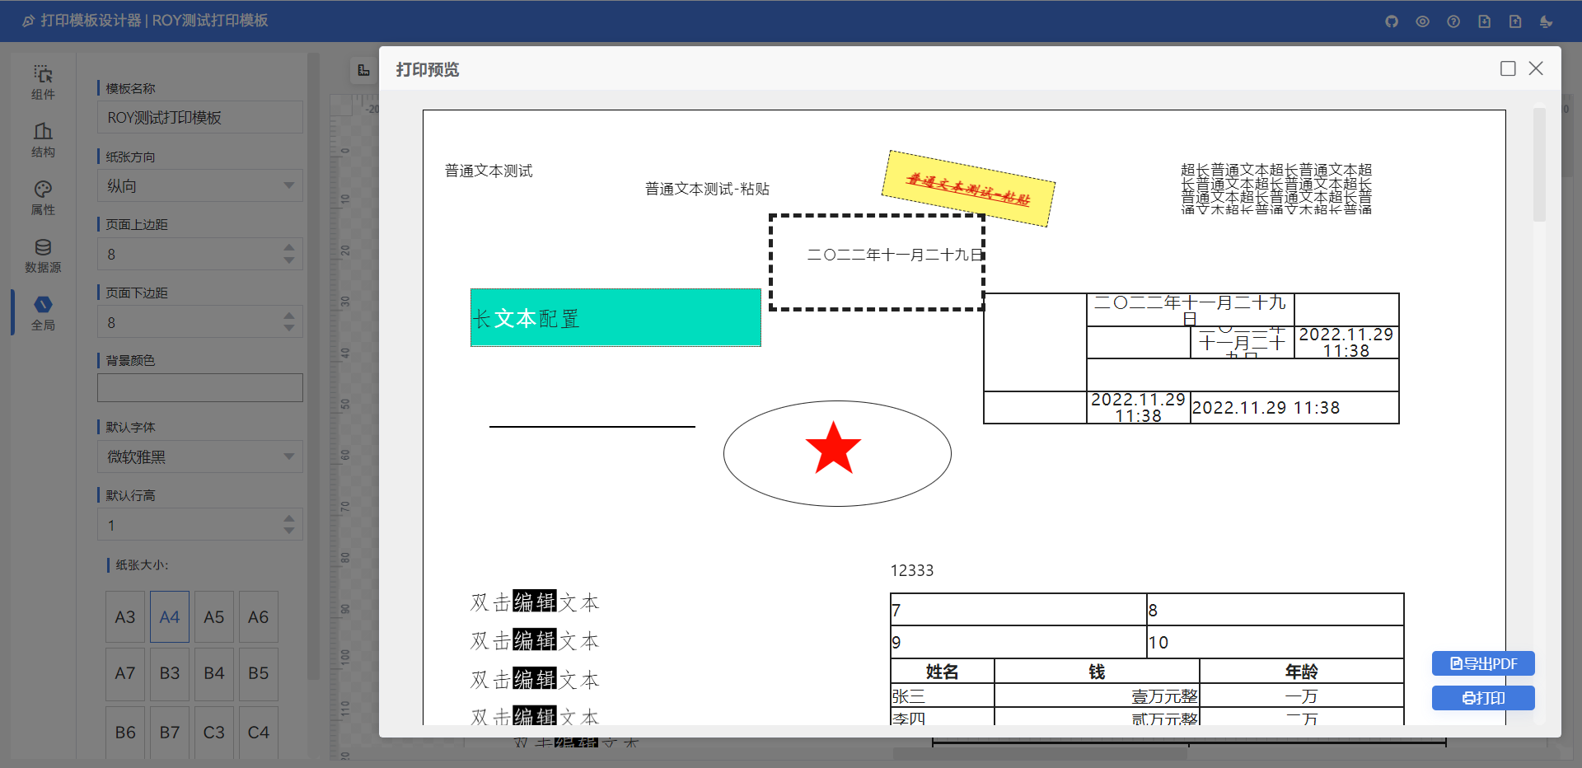The height and width of the screenshot is (768, 1582).
Task: Click the 张三 table cell
Action: tap(943, 696)
